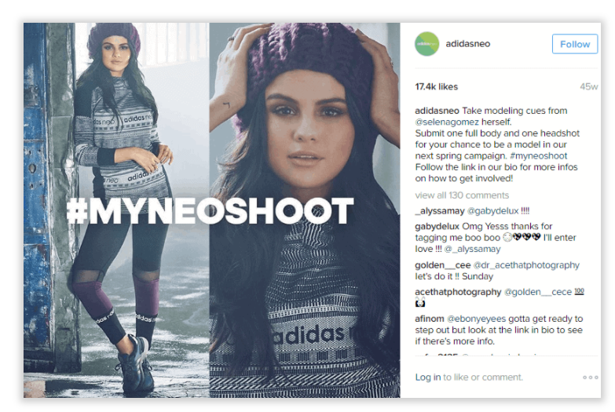Click the @golden__cece mention
This screenshot has height=412, width=615.
(537, 292)
